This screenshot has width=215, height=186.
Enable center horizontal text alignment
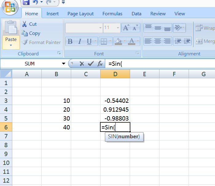(158, 41)
